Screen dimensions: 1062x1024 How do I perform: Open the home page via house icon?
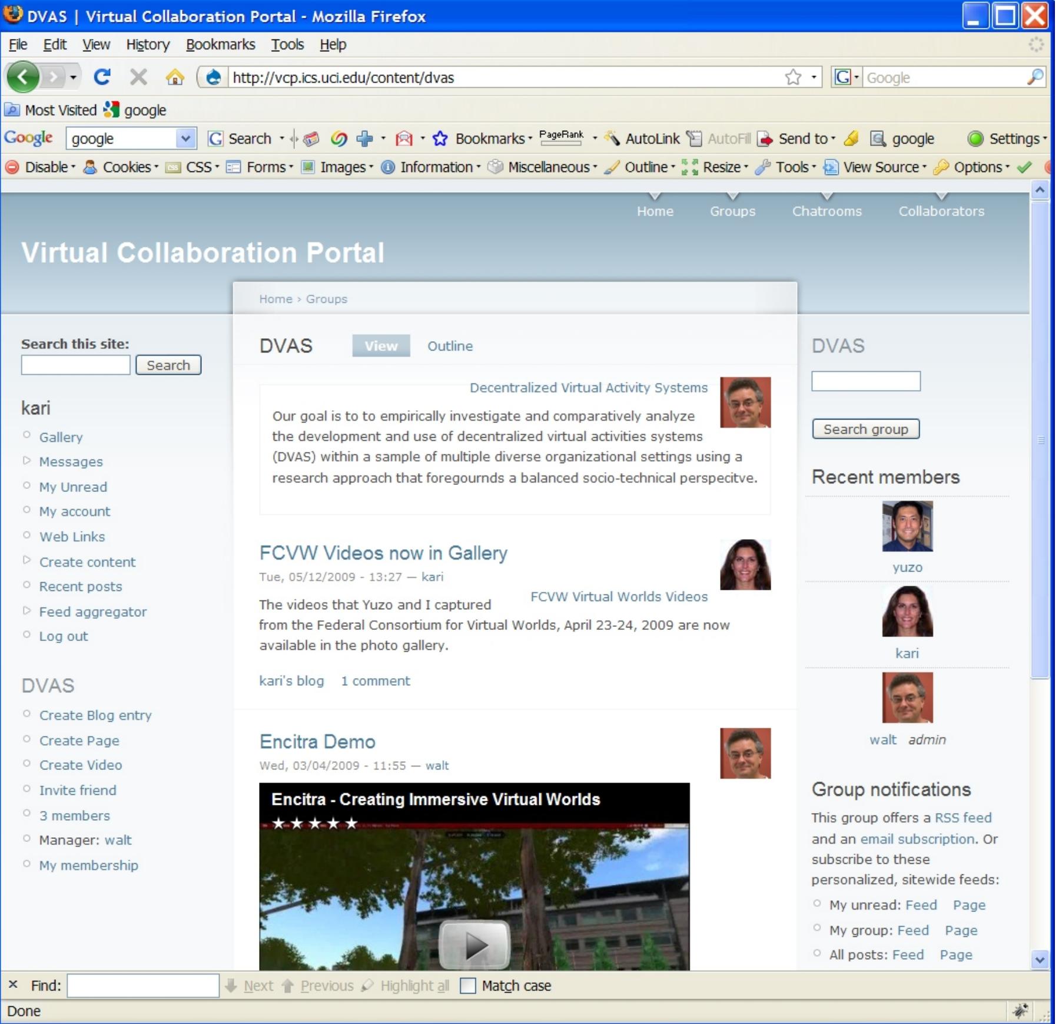click(x=175, y=77)
